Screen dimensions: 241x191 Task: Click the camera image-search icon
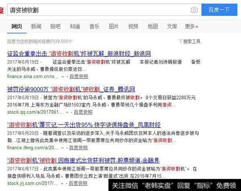pos(194,10)
